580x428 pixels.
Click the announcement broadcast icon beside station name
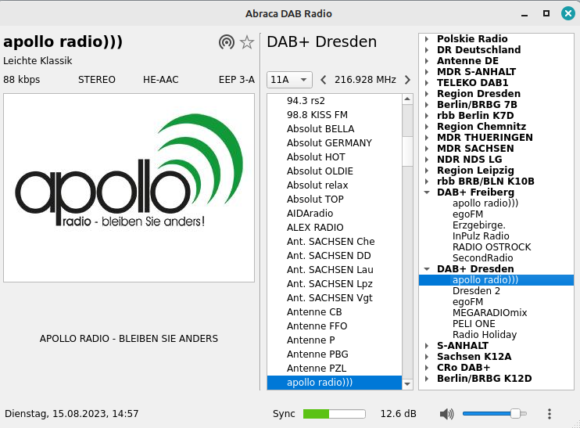[227, 42]
